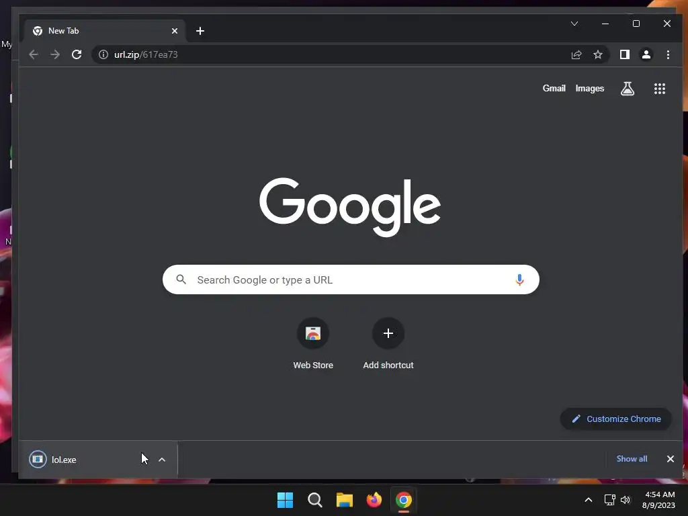
Task: Click the Google search input field
Action: [x=351, y=279]
